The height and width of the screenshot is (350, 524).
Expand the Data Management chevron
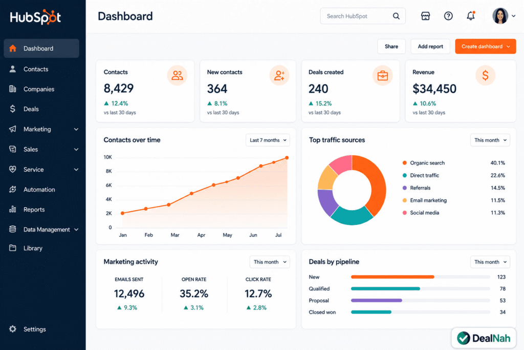(x=76, y=230)
